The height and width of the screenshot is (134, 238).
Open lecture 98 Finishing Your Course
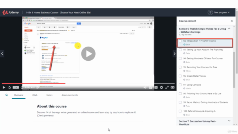click(x=205, y=95)
